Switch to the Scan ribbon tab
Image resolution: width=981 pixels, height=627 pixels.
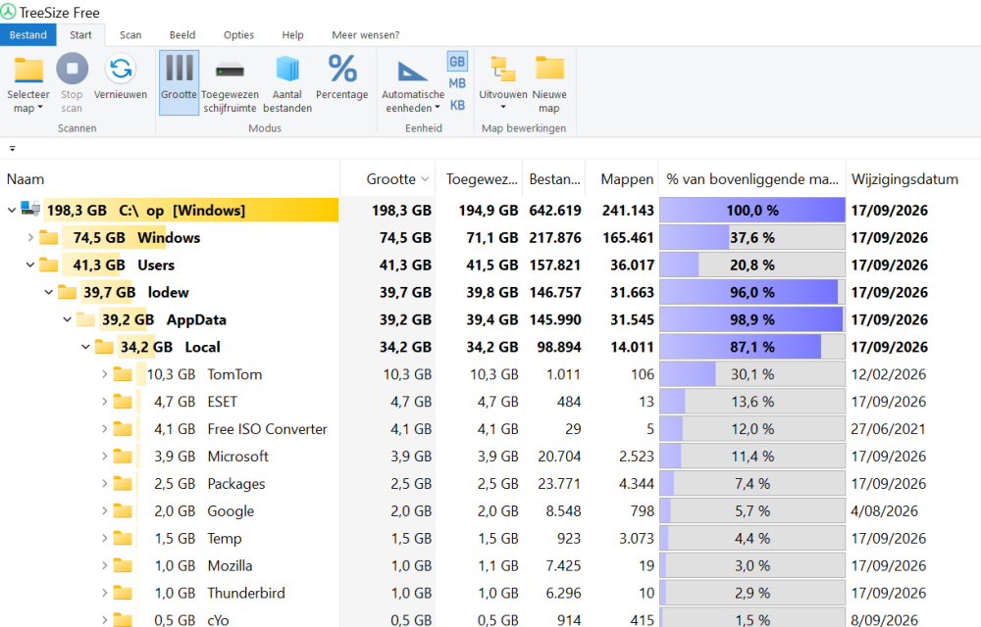[x=130, y=35]
